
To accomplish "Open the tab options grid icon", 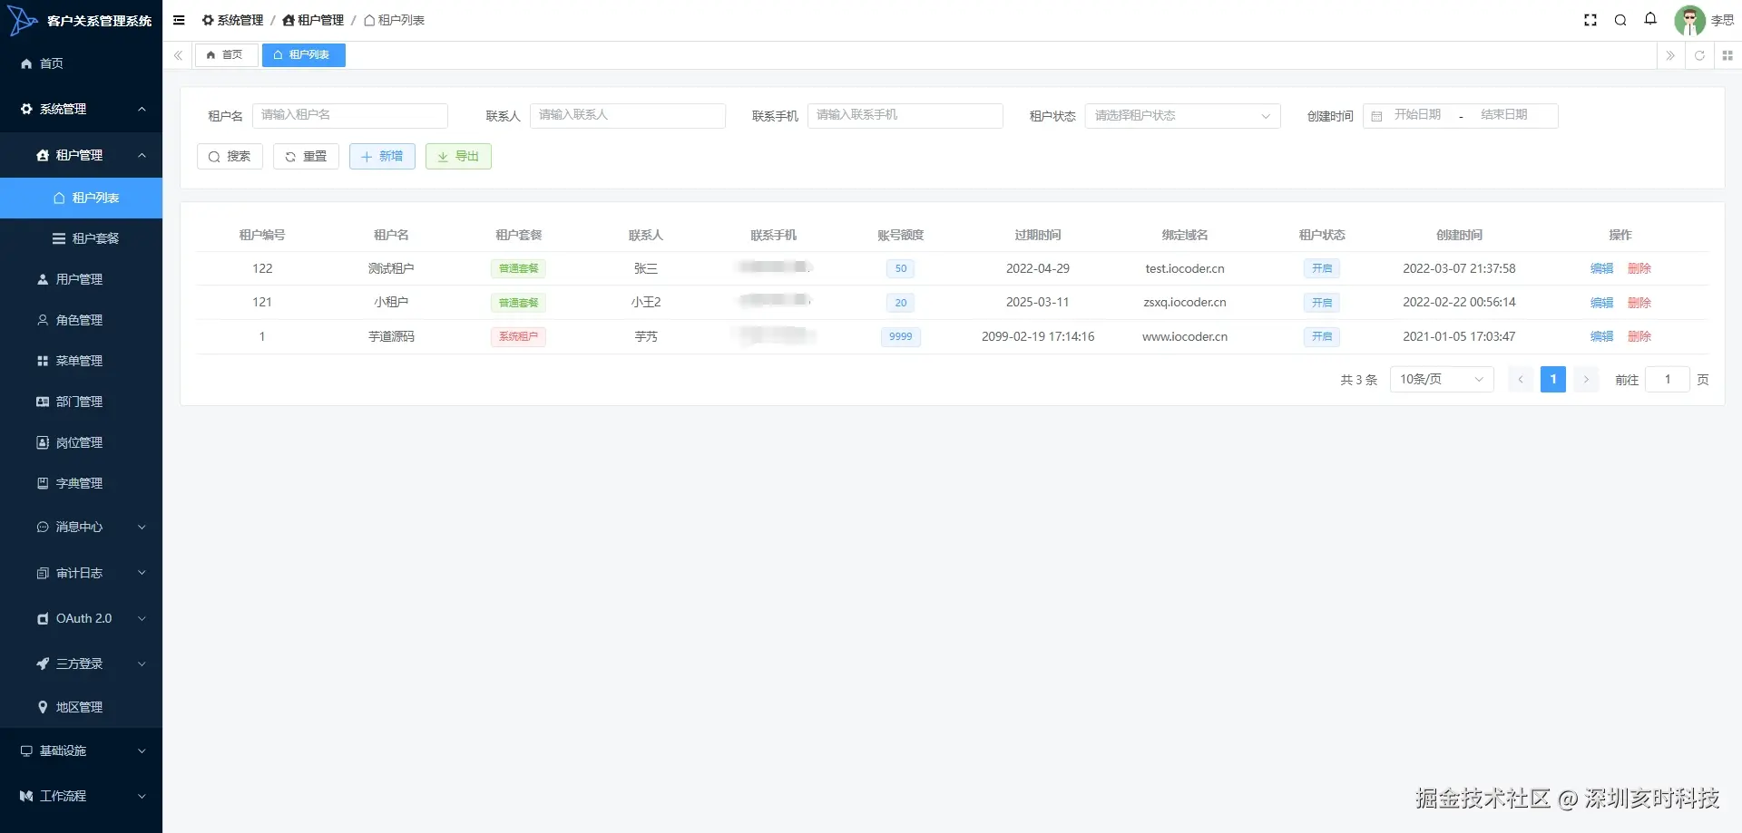I will tap(1727, 55).
